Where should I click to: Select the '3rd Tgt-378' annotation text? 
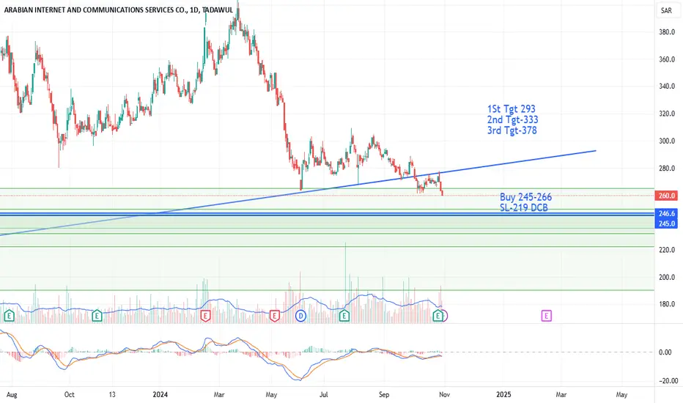pos(512,130)
